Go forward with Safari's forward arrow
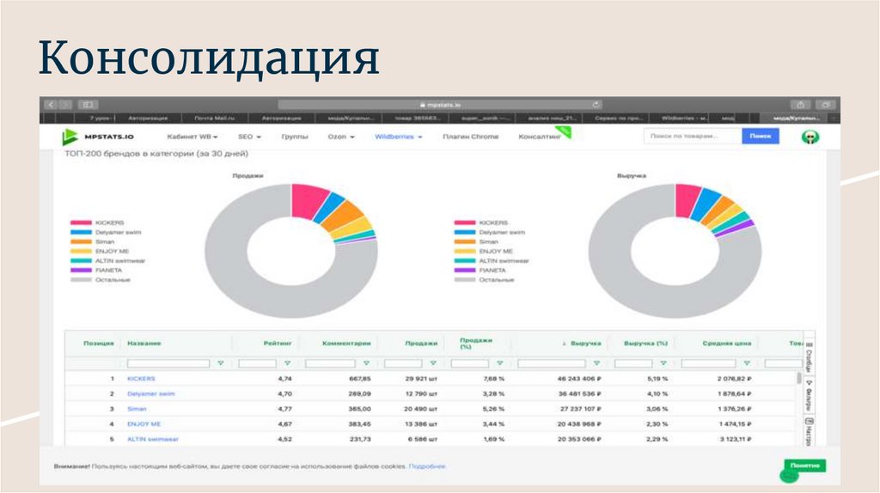This screenshot has width=880, height=493. pos(65,104)
